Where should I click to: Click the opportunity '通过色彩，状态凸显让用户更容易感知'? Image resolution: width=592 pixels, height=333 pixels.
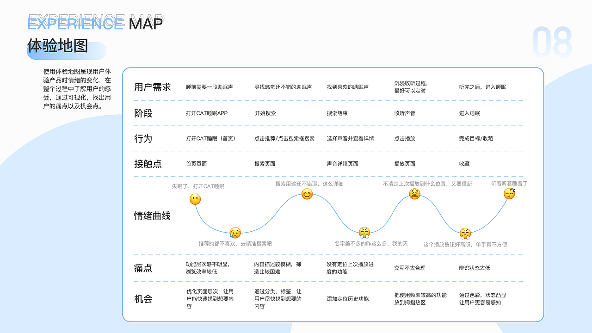pyautogui.click(x=482, y=299)
